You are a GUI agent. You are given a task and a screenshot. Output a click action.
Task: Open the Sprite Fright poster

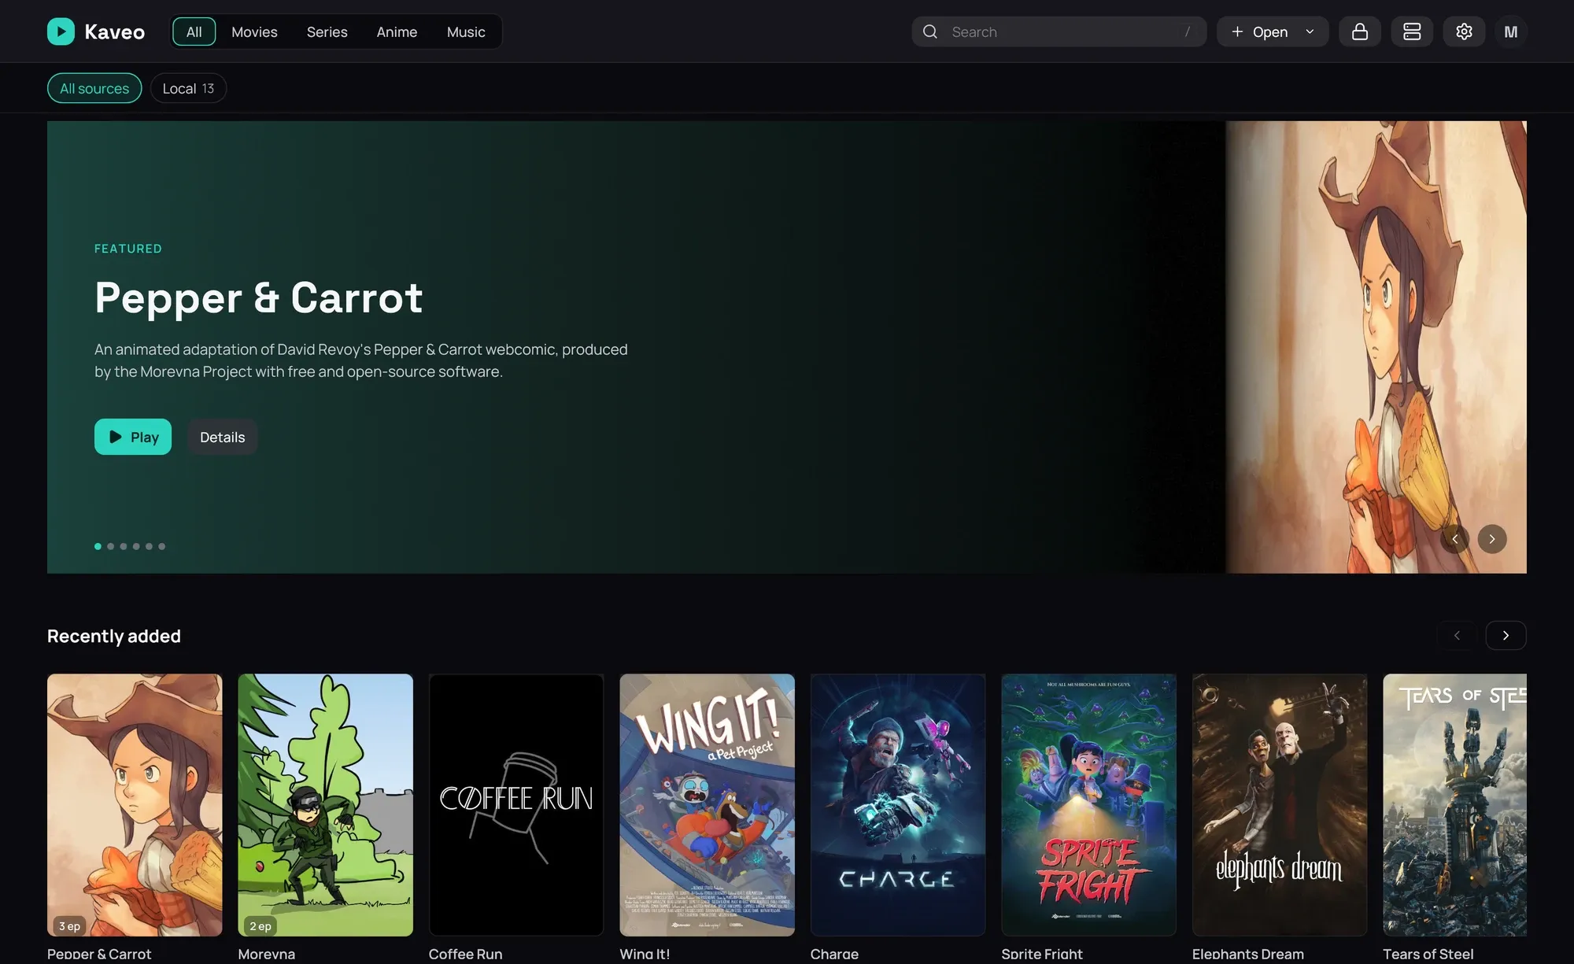pyautogui.click(x=1088, y=804)
